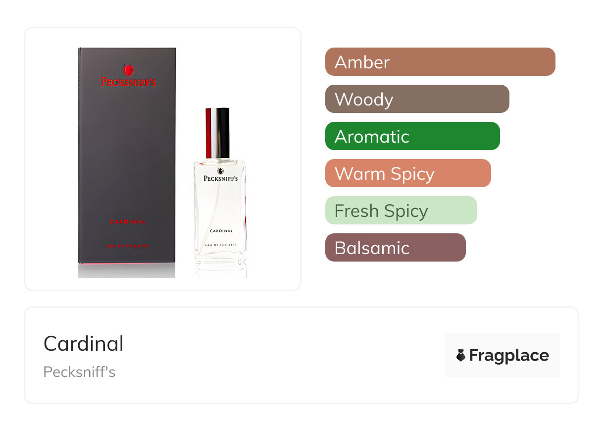Click the silver and red bottle cap
The image size is (603, 428).
point(217,133)
